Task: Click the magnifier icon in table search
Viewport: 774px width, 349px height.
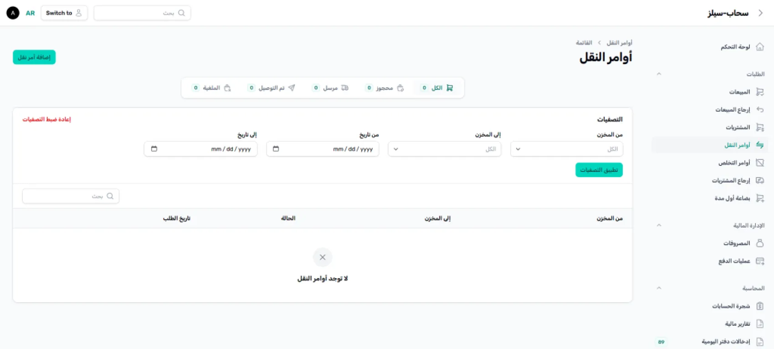Action: [x=110, y=196]
